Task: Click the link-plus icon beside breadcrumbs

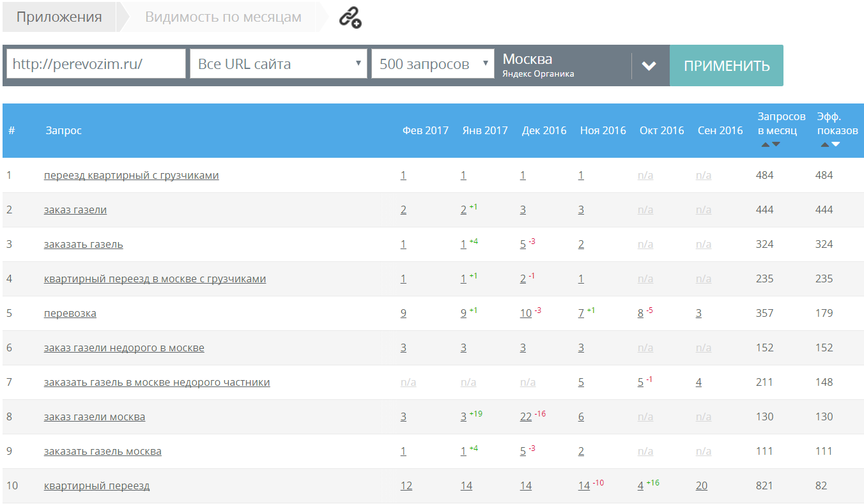Action: click(350, 18)
